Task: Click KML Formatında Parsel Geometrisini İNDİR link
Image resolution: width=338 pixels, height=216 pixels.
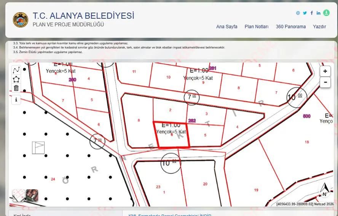Action: 170,215
